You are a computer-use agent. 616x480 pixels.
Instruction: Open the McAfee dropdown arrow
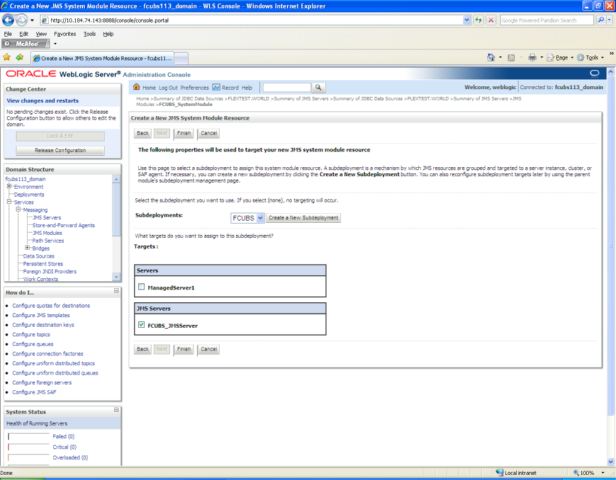point(55,44)
